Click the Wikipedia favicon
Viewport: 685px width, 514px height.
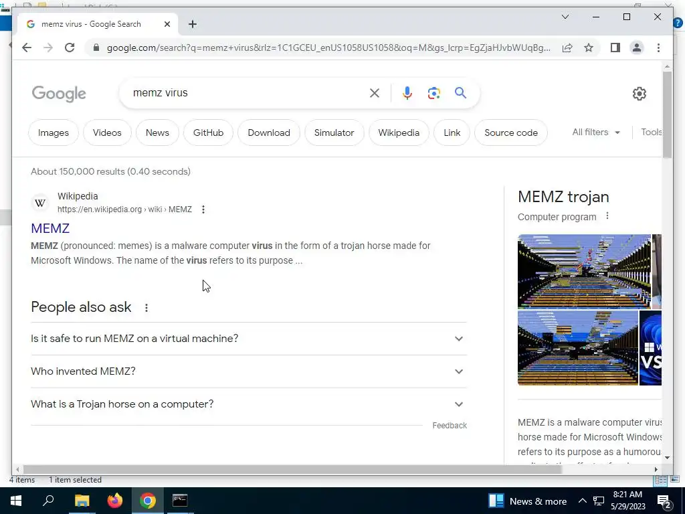(x=40, y=203)
